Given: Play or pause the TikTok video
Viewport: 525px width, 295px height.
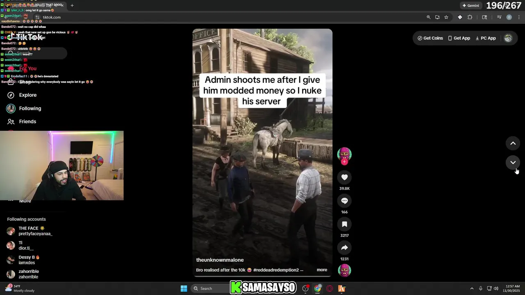Looking at the screenshot, I should [262, 152].
